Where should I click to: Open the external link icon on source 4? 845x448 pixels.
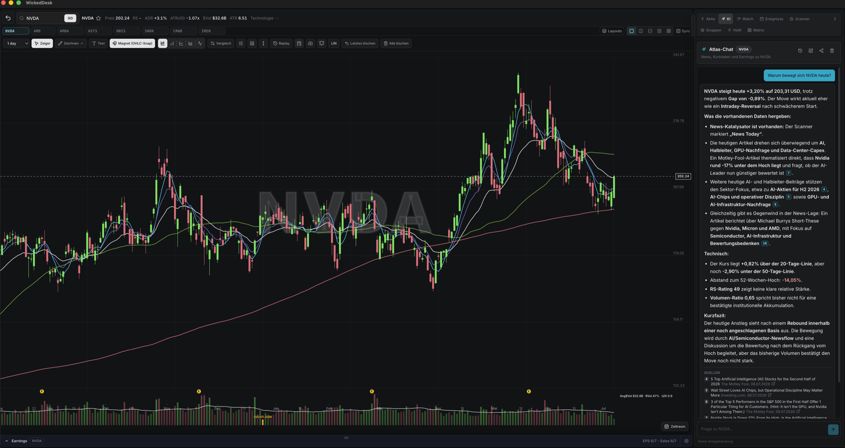773,384
